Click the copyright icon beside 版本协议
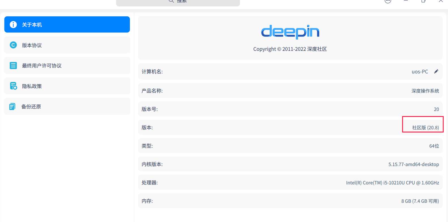This screenshot has width=448, height=222. tap(13, 45)
